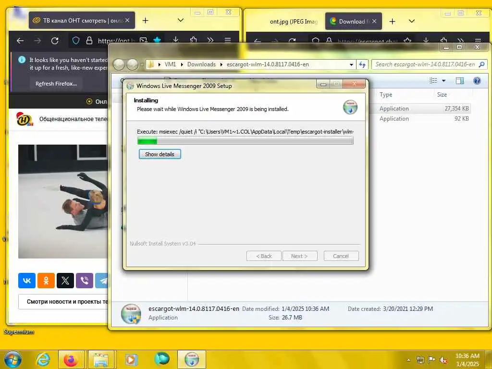This screenshot has width=492, height=369.
Task: Expand breadcrumb arrow after VM1
Action: 182,64
